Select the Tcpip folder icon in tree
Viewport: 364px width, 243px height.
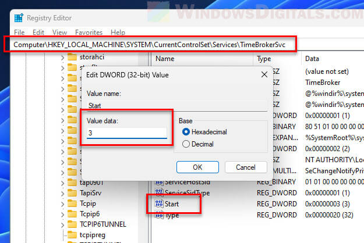click(x=72, y=203)
